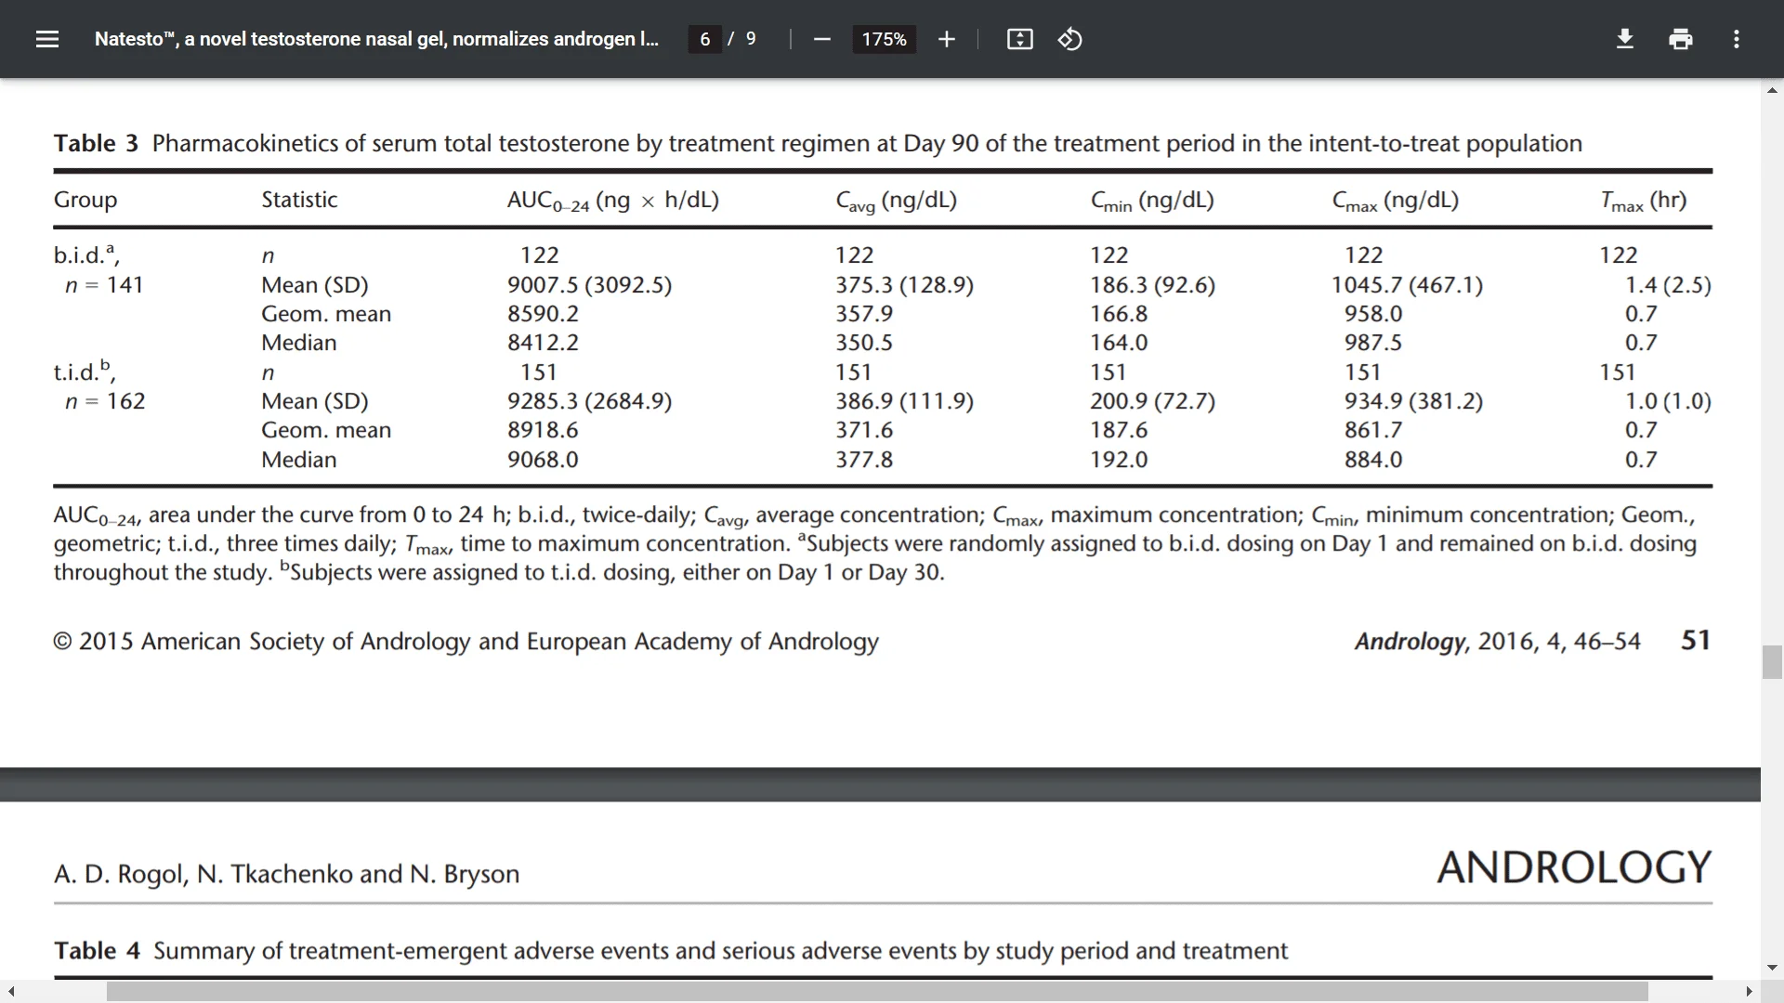This screenshot has height=1003, width=1784.
Task: Open the more actions menu
Action: 1736,39
